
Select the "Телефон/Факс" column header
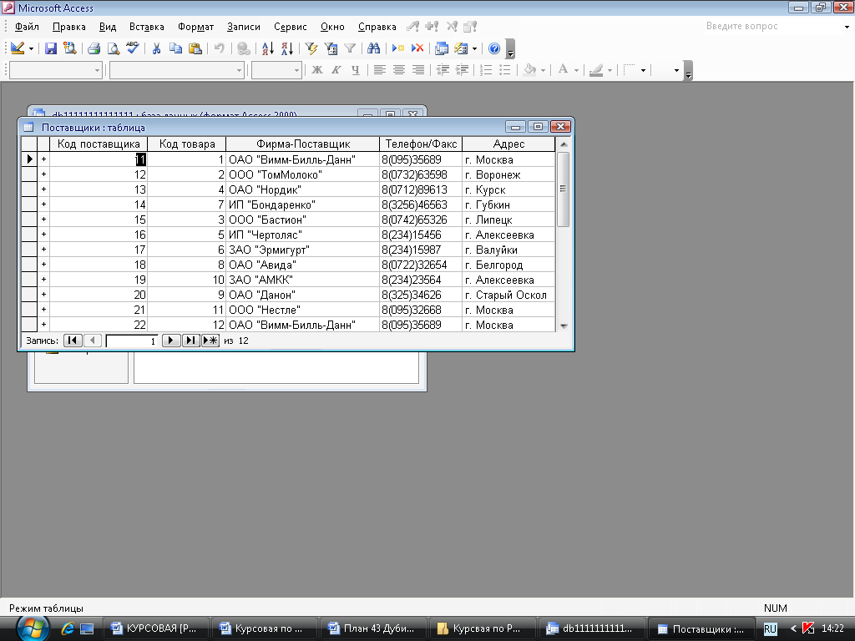(421, 144)
